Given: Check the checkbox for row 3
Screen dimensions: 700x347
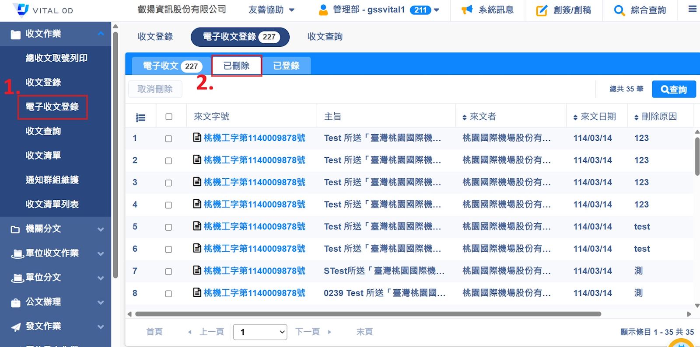Looking at the screenshot, I should click(x=168, y=183).
